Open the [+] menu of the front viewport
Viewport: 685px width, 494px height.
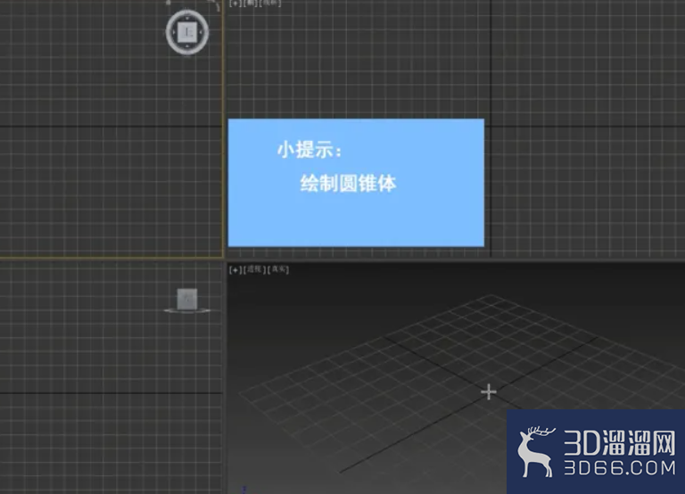pyautogui.click(x=235, y=3)
